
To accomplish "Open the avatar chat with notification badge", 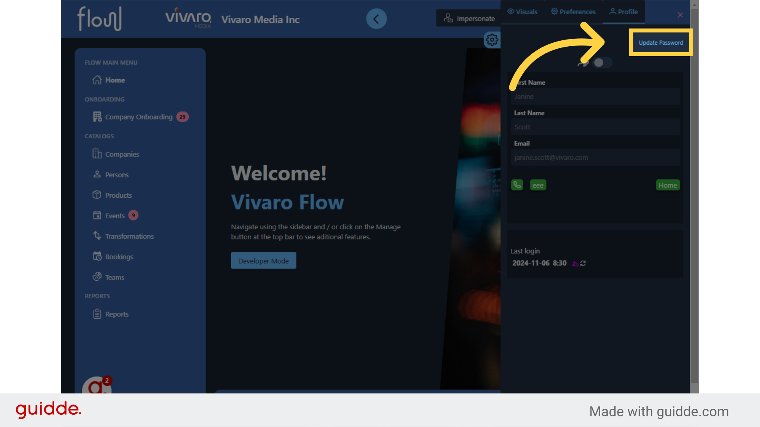I will click(96, 386).
